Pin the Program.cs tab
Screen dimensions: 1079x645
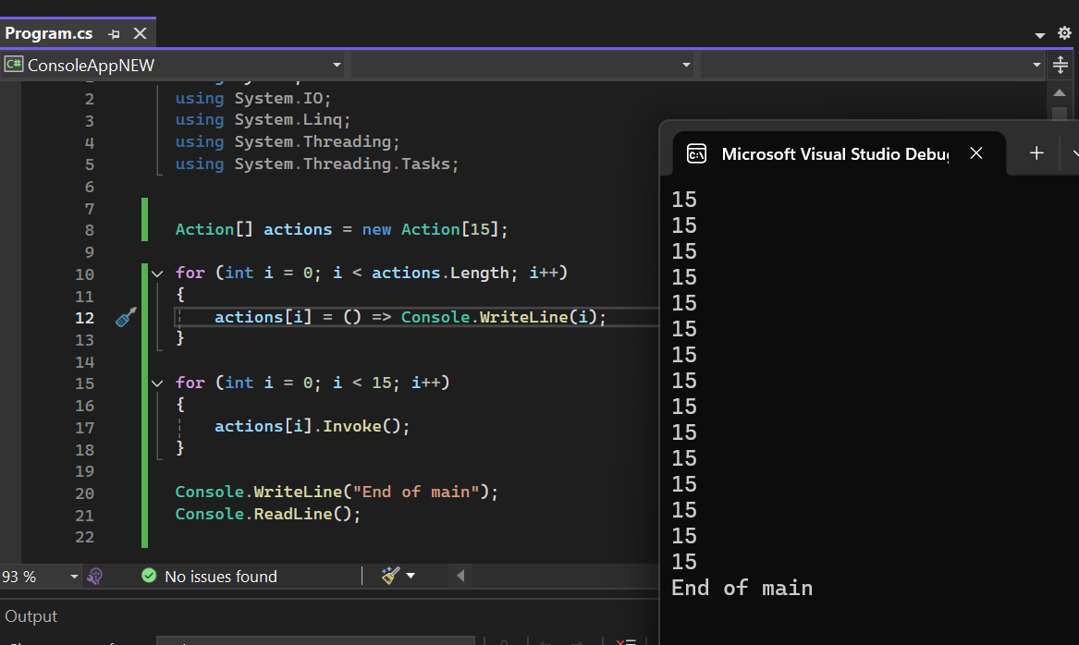(x=114, y=33)
